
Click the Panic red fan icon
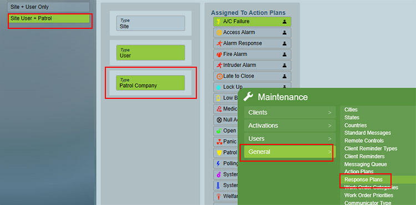coord(219,142)
